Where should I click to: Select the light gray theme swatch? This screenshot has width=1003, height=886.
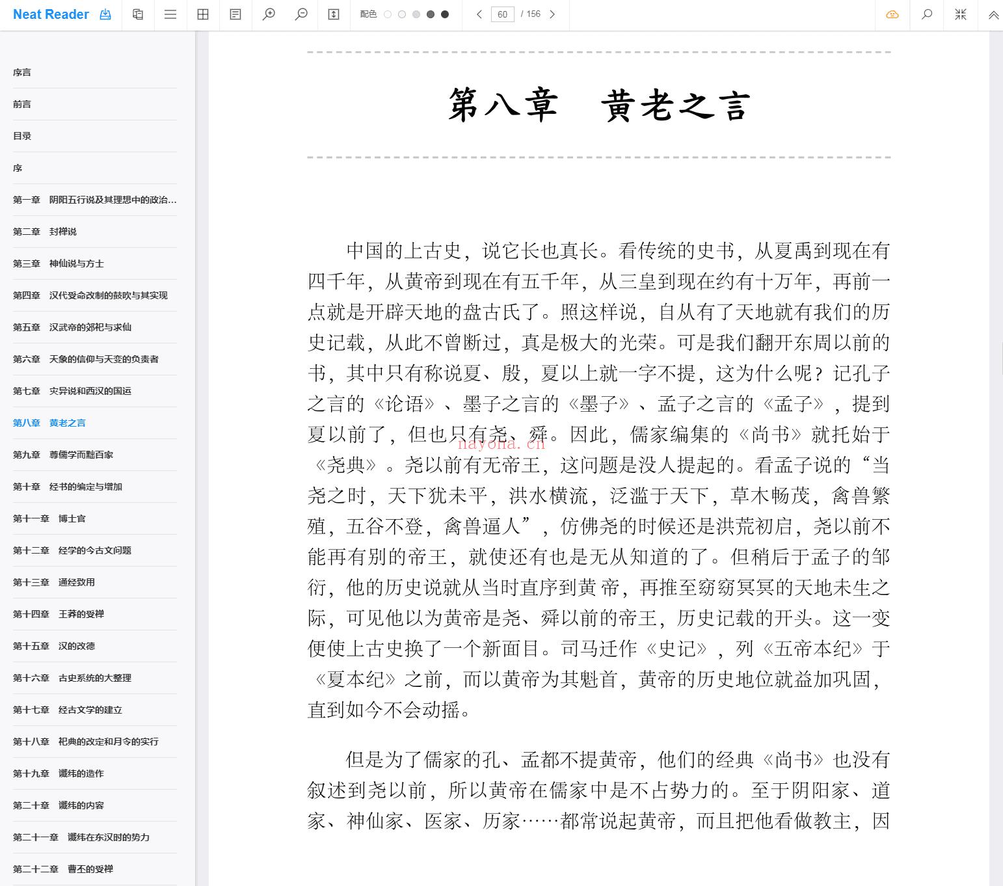416,14
